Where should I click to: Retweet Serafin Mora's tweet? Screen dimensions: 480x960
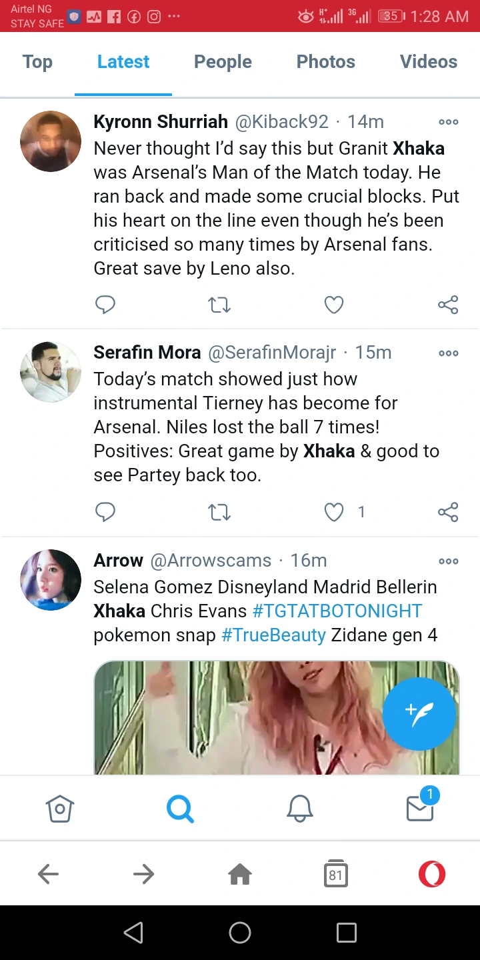pyautogui.click(x=219, y=512)
